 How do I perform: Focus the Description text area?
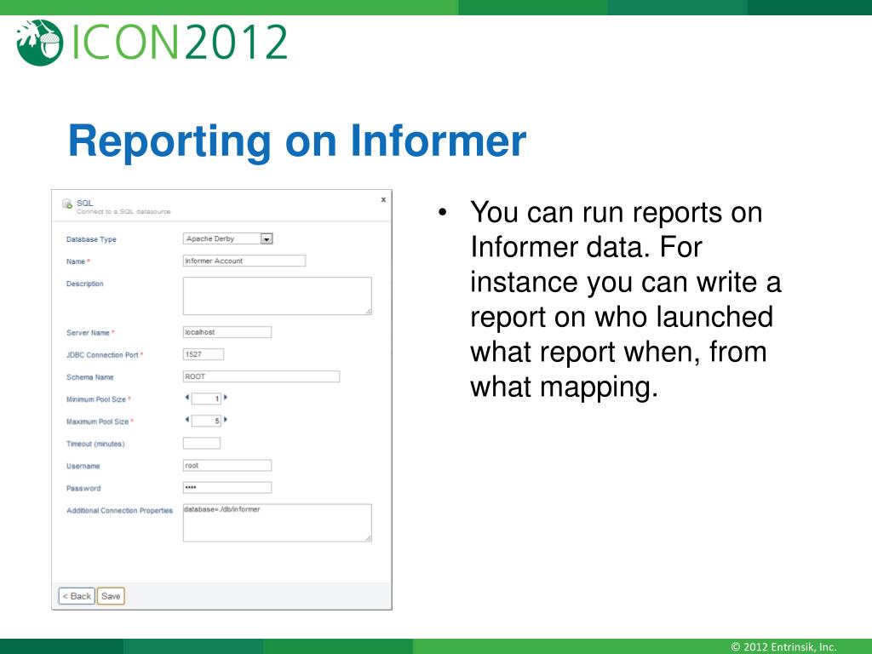click(x=277, y=295)
